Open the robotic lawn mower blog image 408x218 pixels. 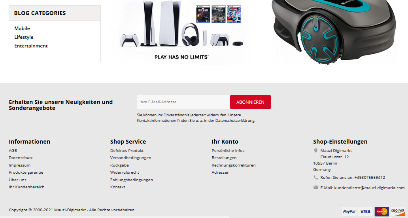(x=334, y=32)
